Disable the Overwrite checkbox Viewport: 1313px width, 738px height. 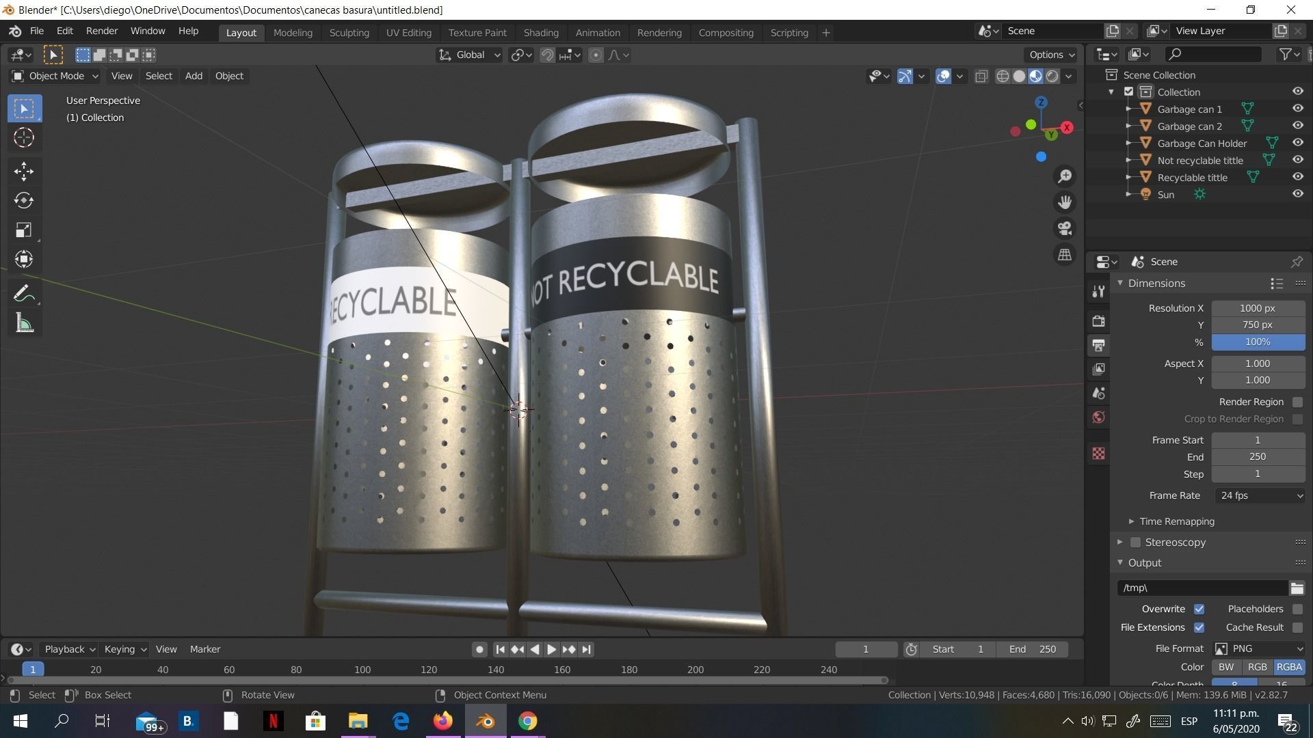point(1199,609)
